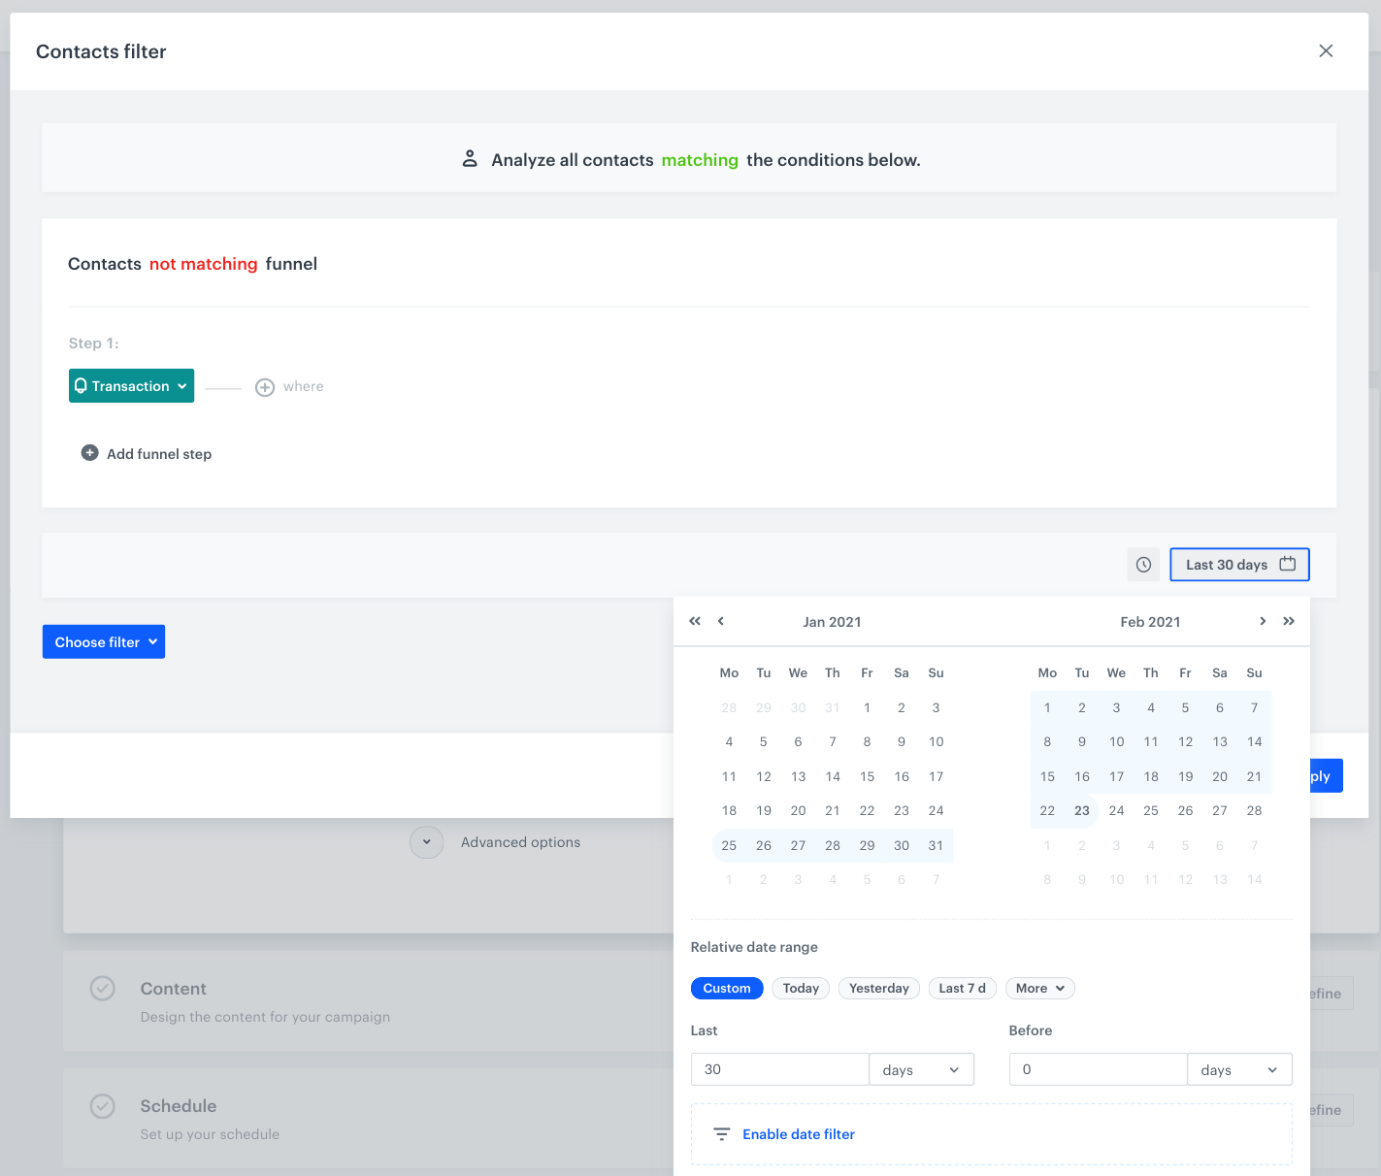
Task: Jump to next year with double-right arrow
Action: click(1289, 621)
